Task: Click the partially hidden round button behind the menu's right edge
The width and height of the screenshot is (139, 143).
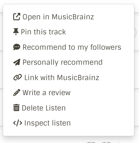Action: (x=136, y=33)
